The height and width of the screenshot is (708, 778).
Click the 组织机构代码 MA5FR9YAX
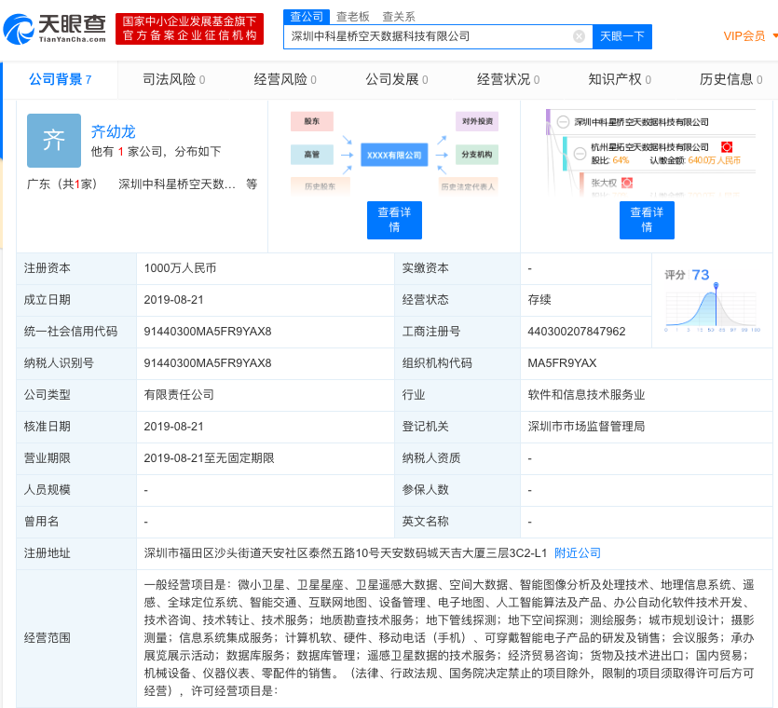click(x=562, y=363)
